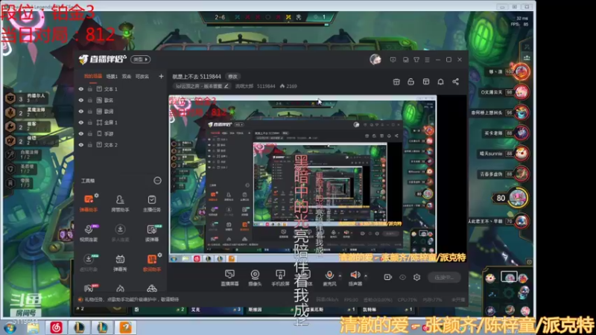The width and height of the screenshot is (596, 335).
Task: Open the orange taskbar application icon
Action: tap(125, 328)
